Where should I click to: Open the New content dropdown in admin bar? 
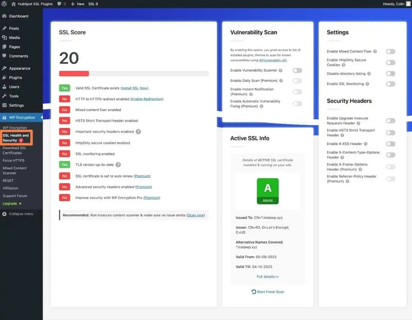pyautogui.click(x=77, y=4)
